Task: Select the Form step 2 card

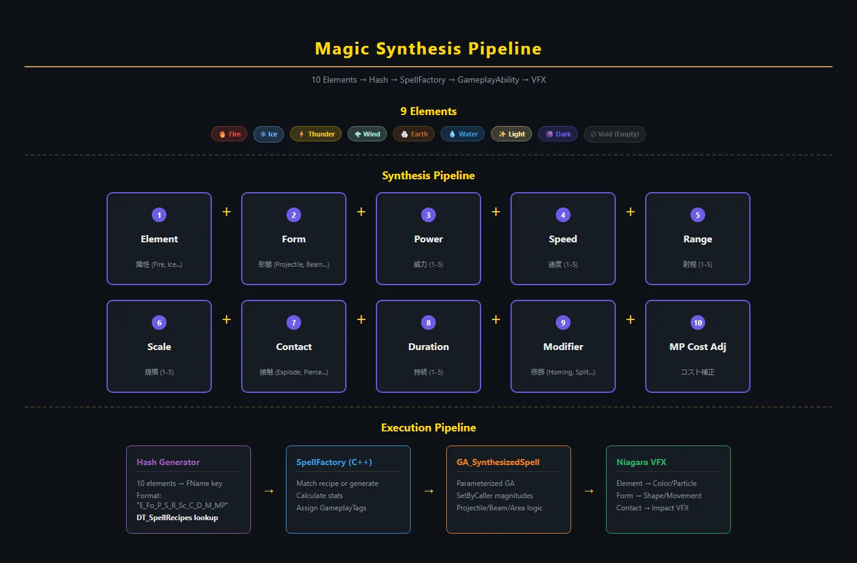Action: click(294, 239)
